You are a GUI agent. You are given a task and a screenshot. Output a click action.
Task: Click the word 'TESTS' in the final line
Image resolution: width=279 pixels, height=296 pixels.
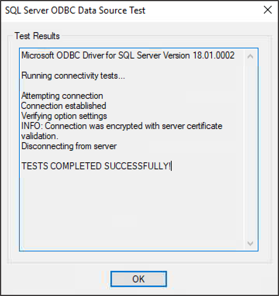click(35, 166)
